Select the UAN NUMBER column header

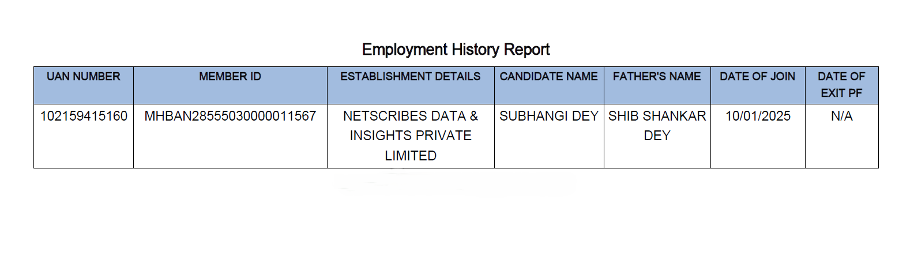coord(84,77)
